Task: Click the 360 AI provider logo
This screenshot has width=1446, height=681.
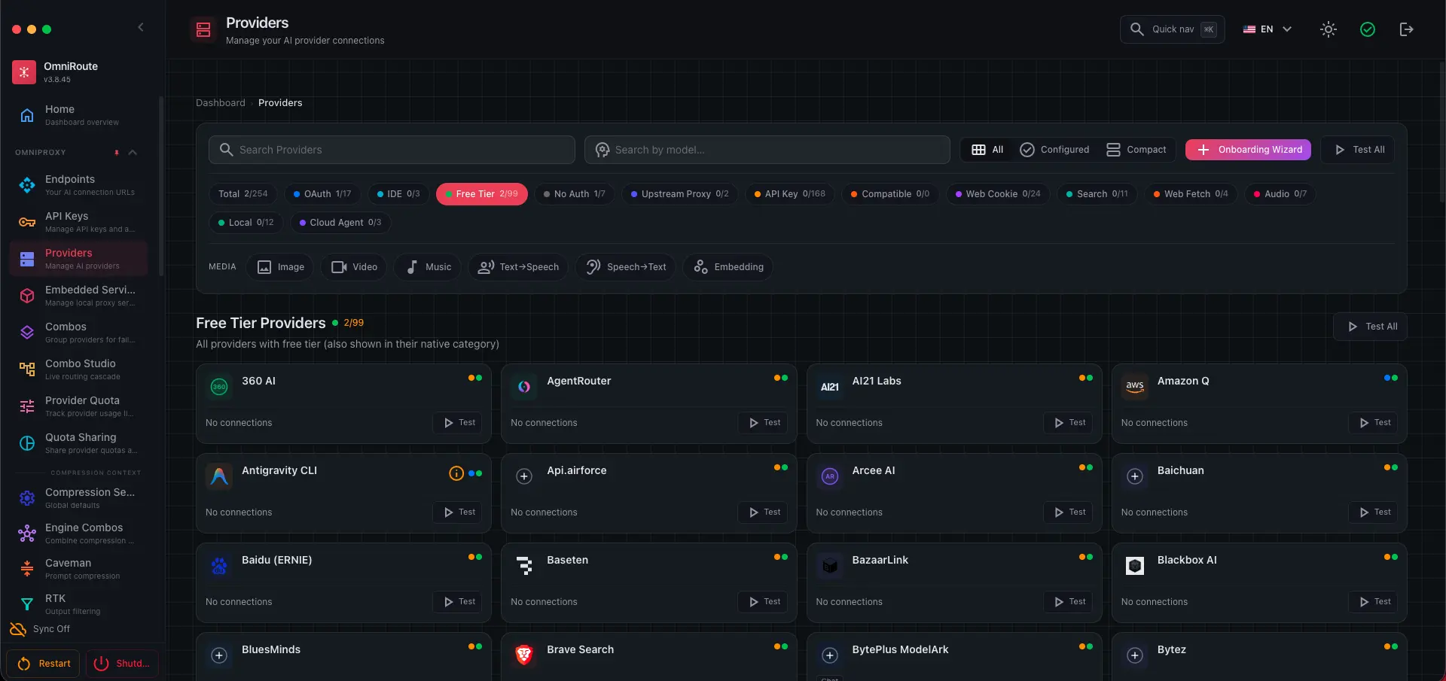Action: 219,387
